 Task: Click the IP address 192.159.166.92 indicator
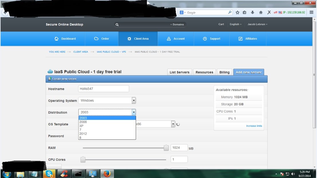click(x=294, y=12)
